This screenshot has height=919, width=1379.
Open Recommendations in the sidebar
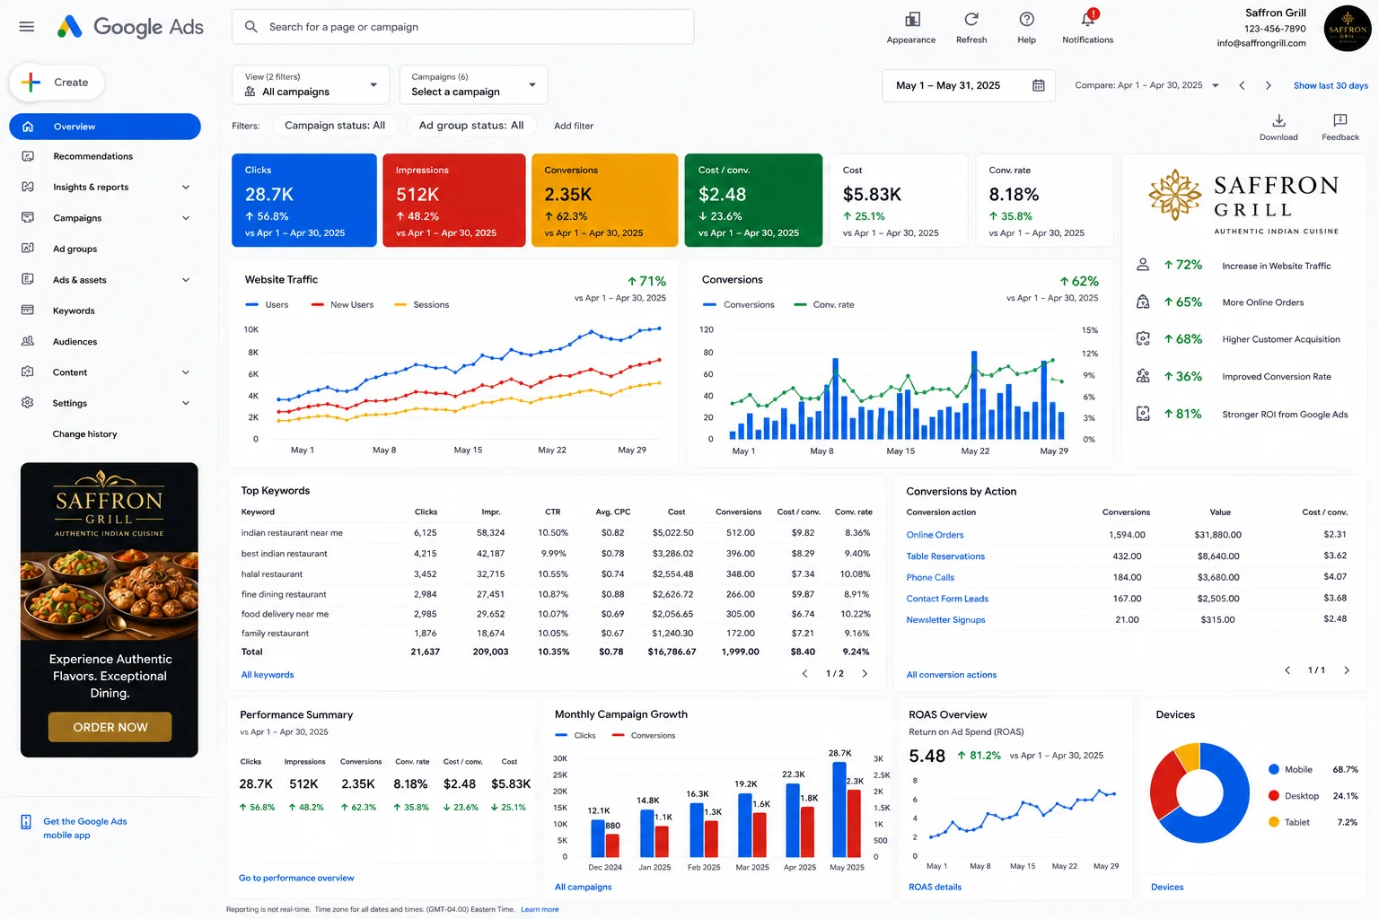pyautogui.click(x=92, y=156)
